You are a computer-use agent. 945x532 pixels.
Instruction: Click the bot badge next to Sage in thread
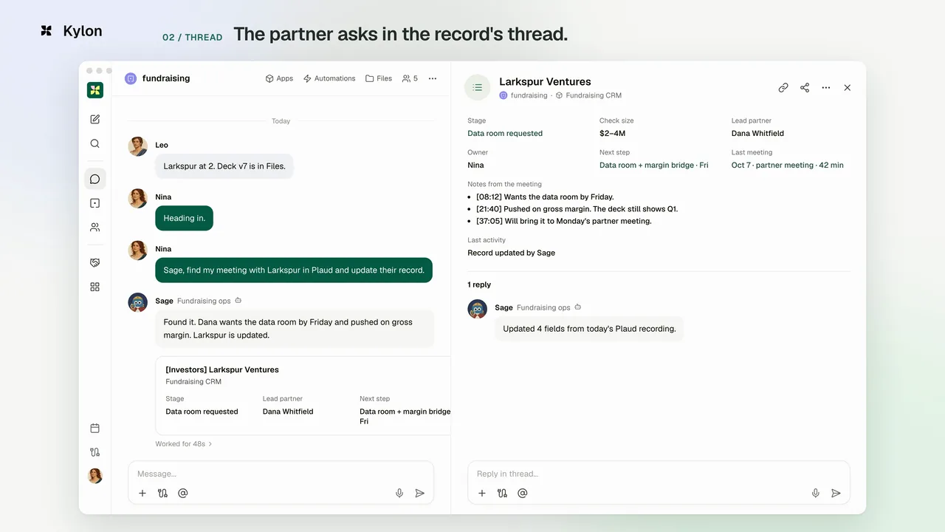[x=578, y=307]
